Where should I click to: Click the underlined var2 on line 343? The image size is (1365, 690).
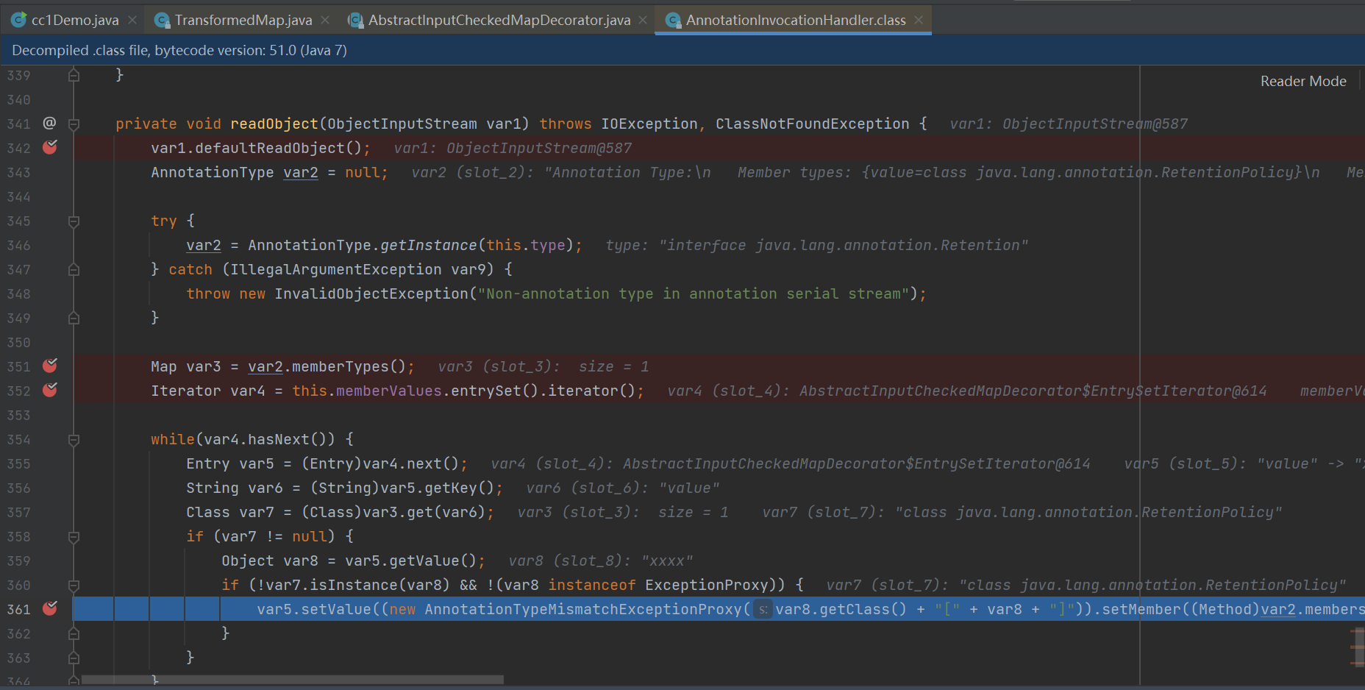click(x=301, y=172)
